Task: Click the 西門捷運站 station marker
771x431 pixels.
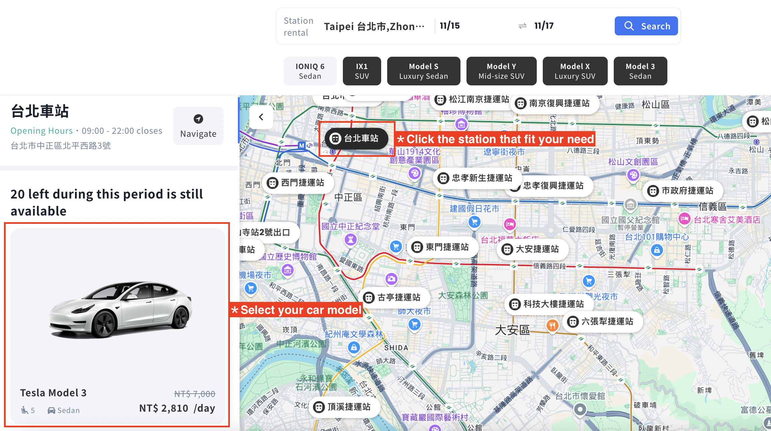Action: [298, 183]
